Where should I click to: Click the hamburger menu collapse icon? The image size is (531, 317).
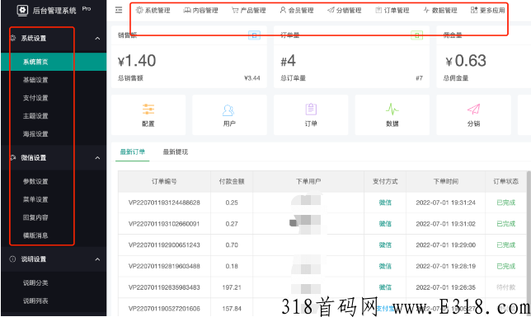coord(119,10)
